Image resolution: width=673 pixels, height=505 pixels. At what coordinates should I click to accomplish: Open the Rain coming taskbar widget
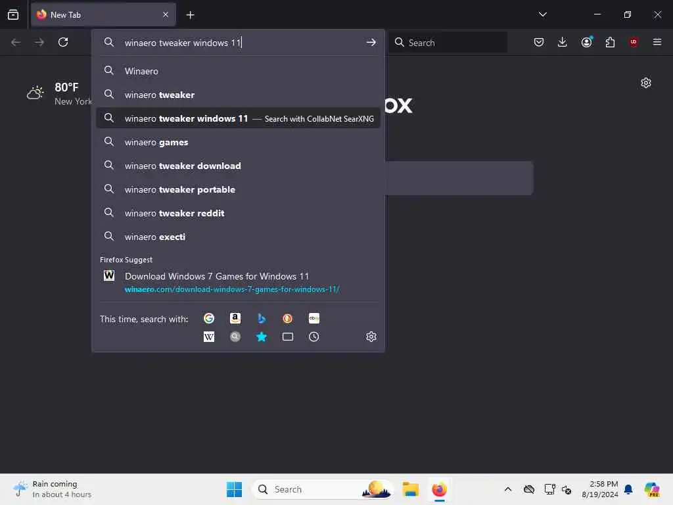pos(51,489)
